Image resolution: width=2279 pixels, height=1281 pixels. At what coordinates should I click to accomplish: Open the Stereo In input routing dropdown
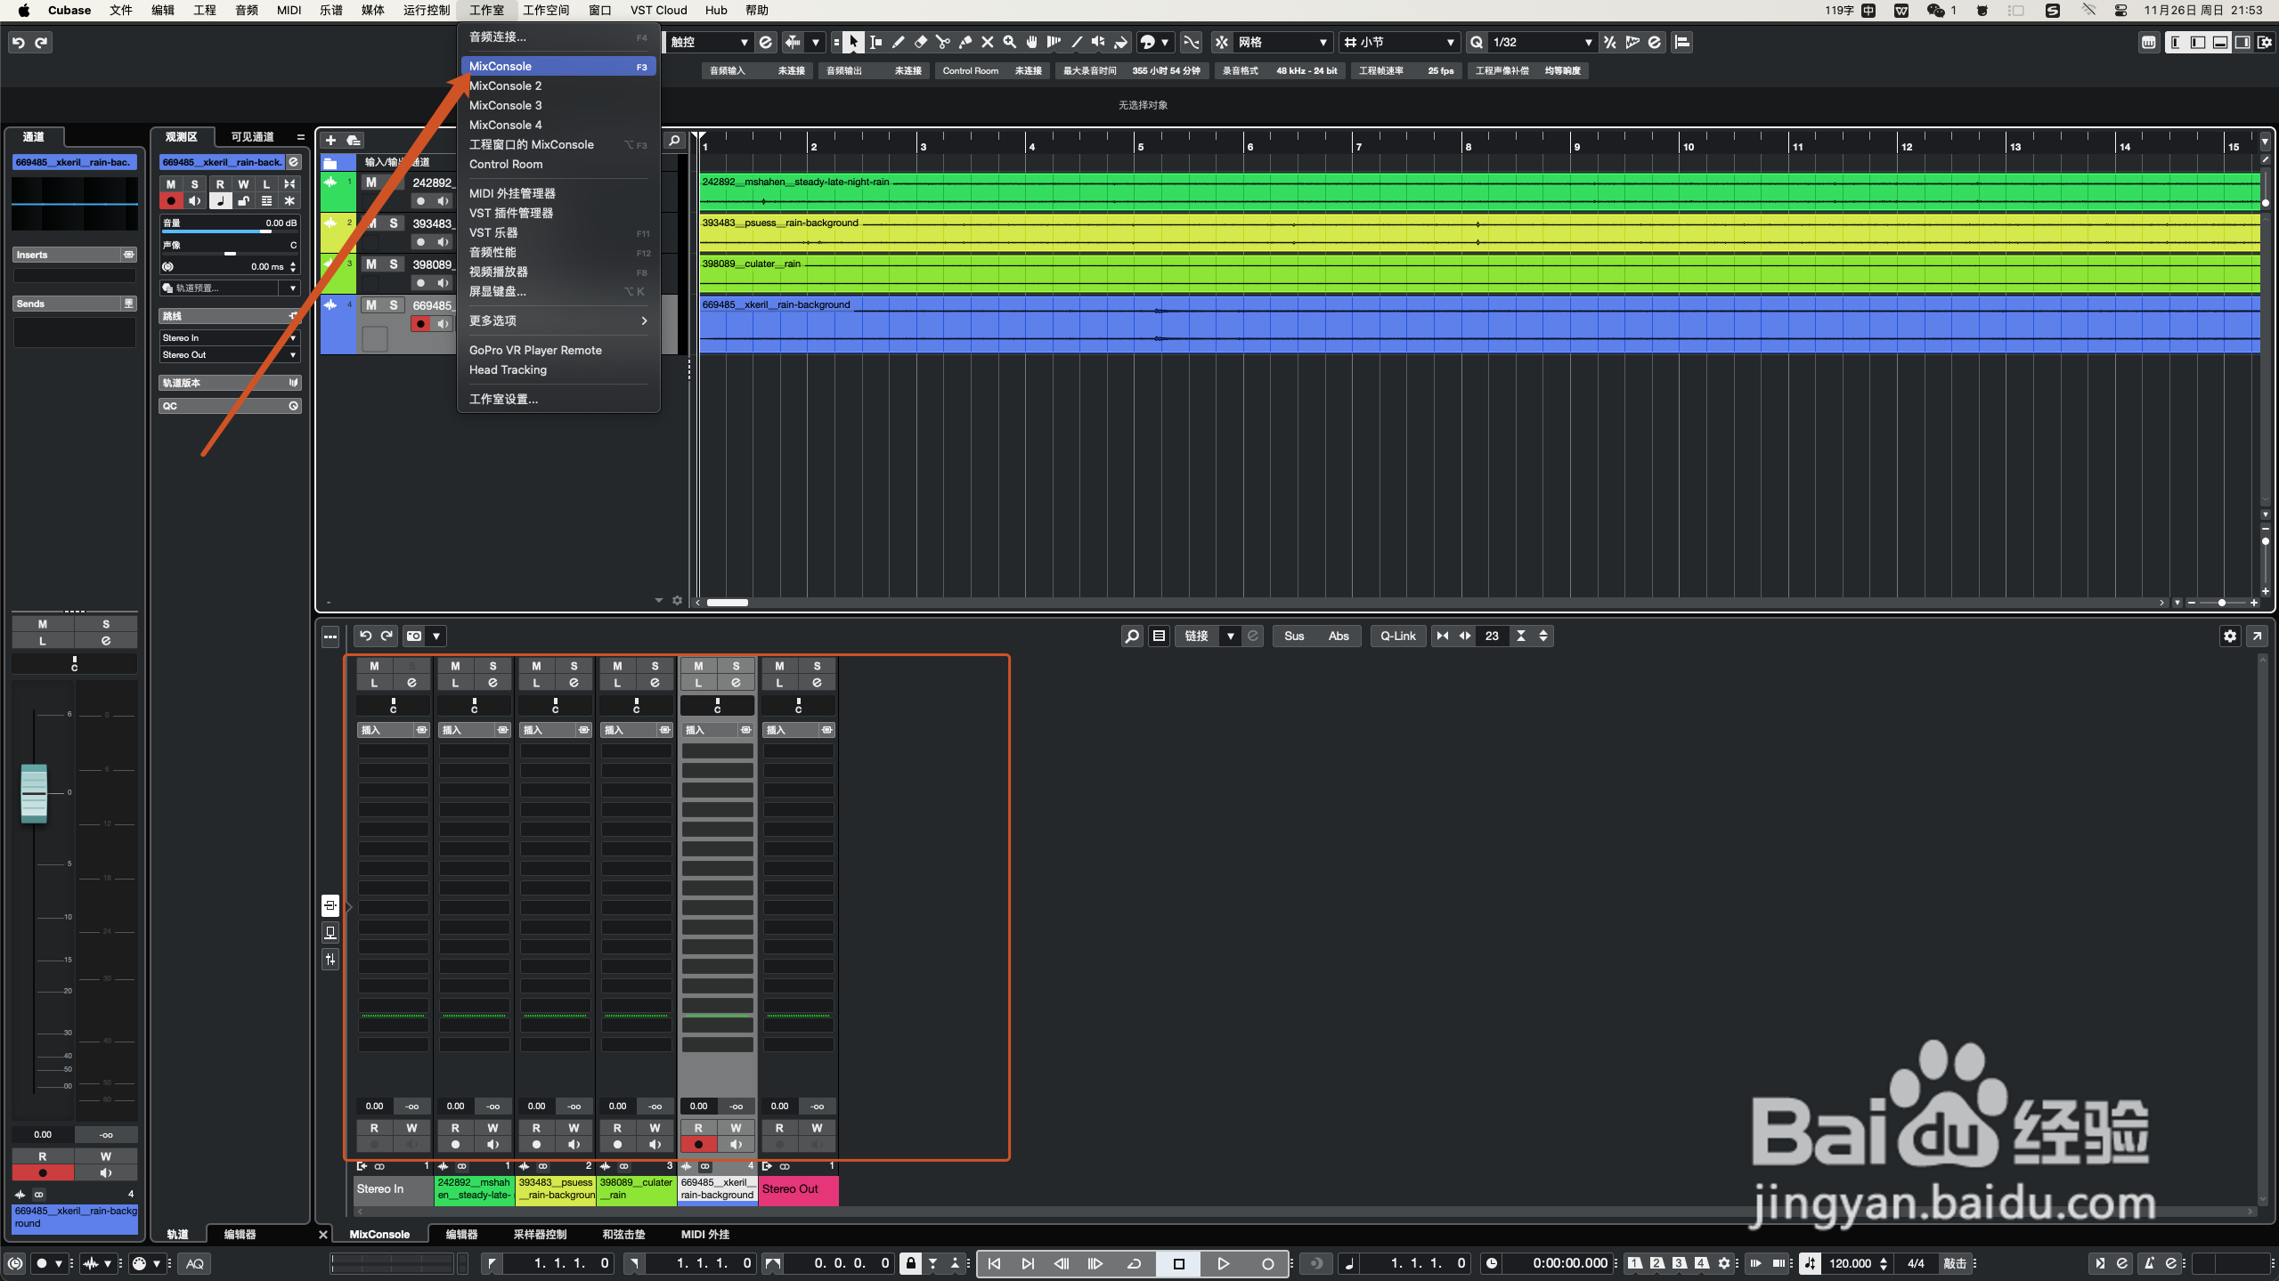(229, 337)
